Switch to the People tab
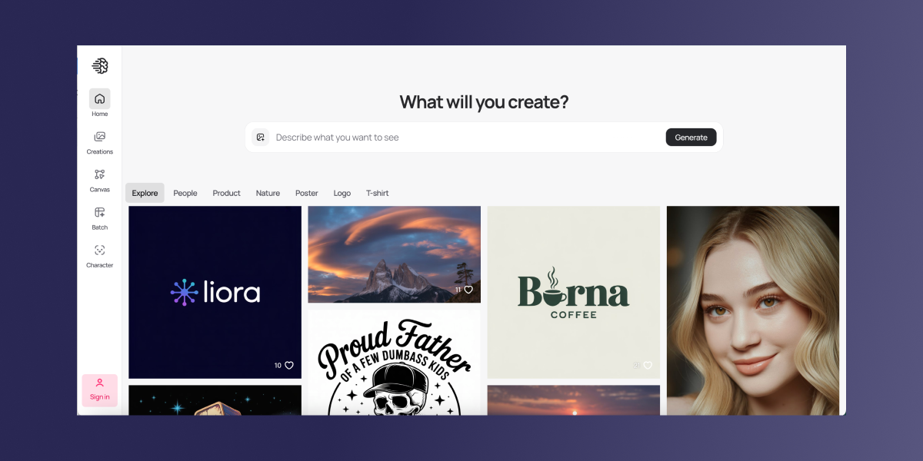The height and width of the screenshot is (461, 923). pos(185,193)
